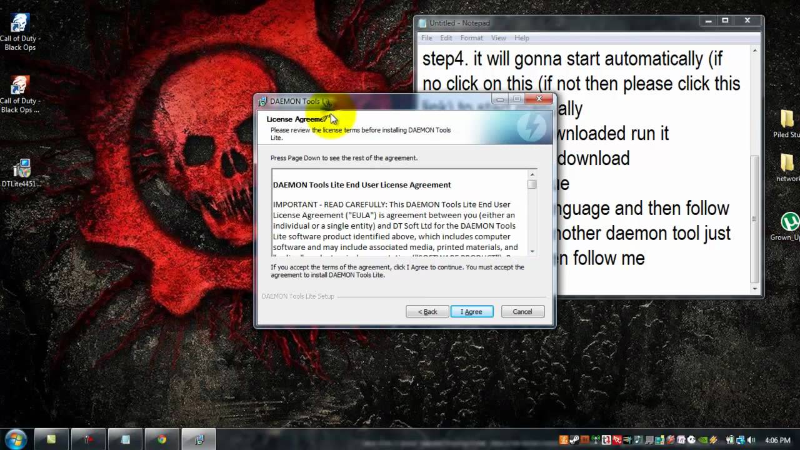Click the Notepad vertical scrollbar down arrow
Image resolution: width=800 pixels, height=450 pixels.
click(755, 289)
